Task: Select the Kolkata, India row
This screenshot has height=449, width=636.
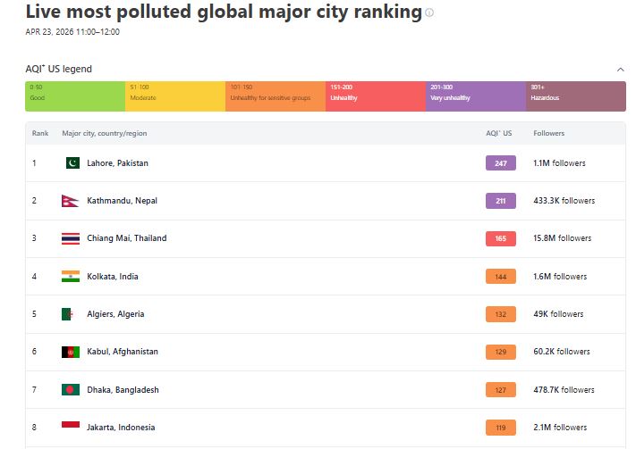Action: coord(112,277)
